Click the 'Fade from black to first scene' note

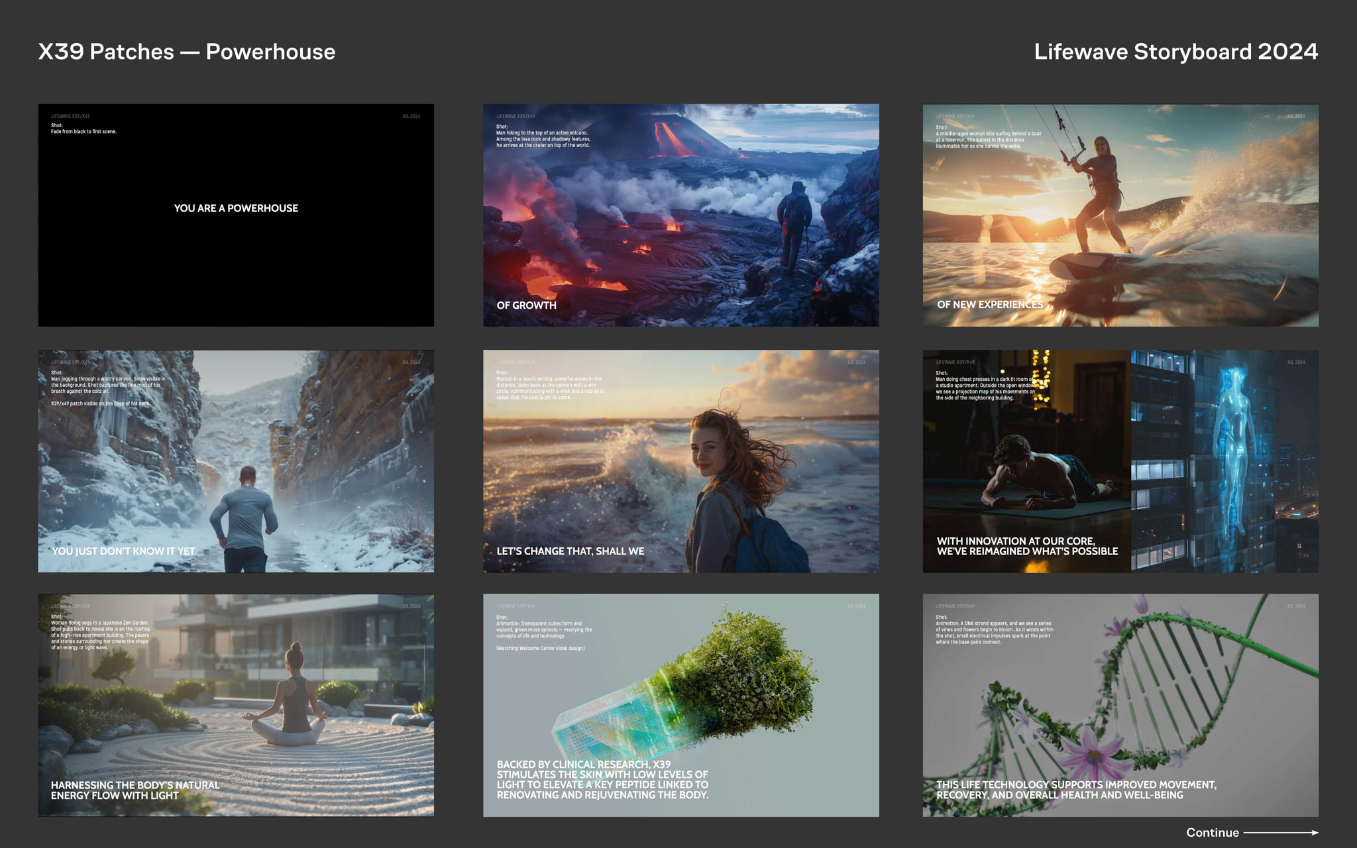tap(83, 131)
